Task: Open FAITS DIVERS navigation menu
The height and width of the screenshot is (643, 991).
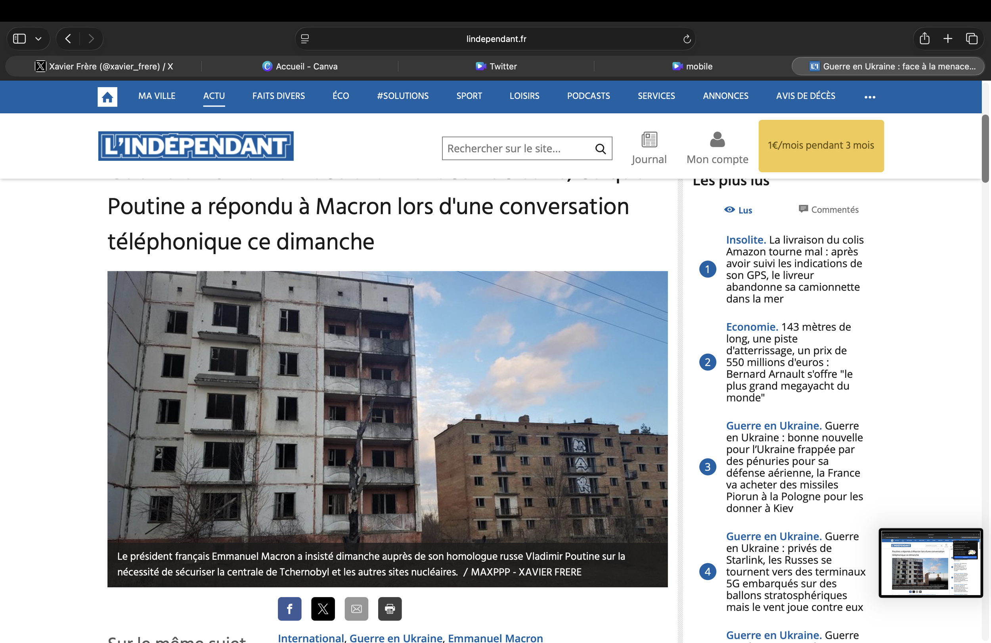Action: click(x=278, y=96)
